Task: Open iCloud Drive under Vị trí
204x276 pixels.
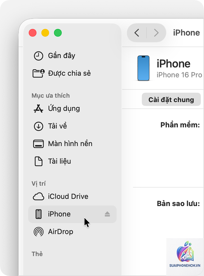Action: coord(68,197)
